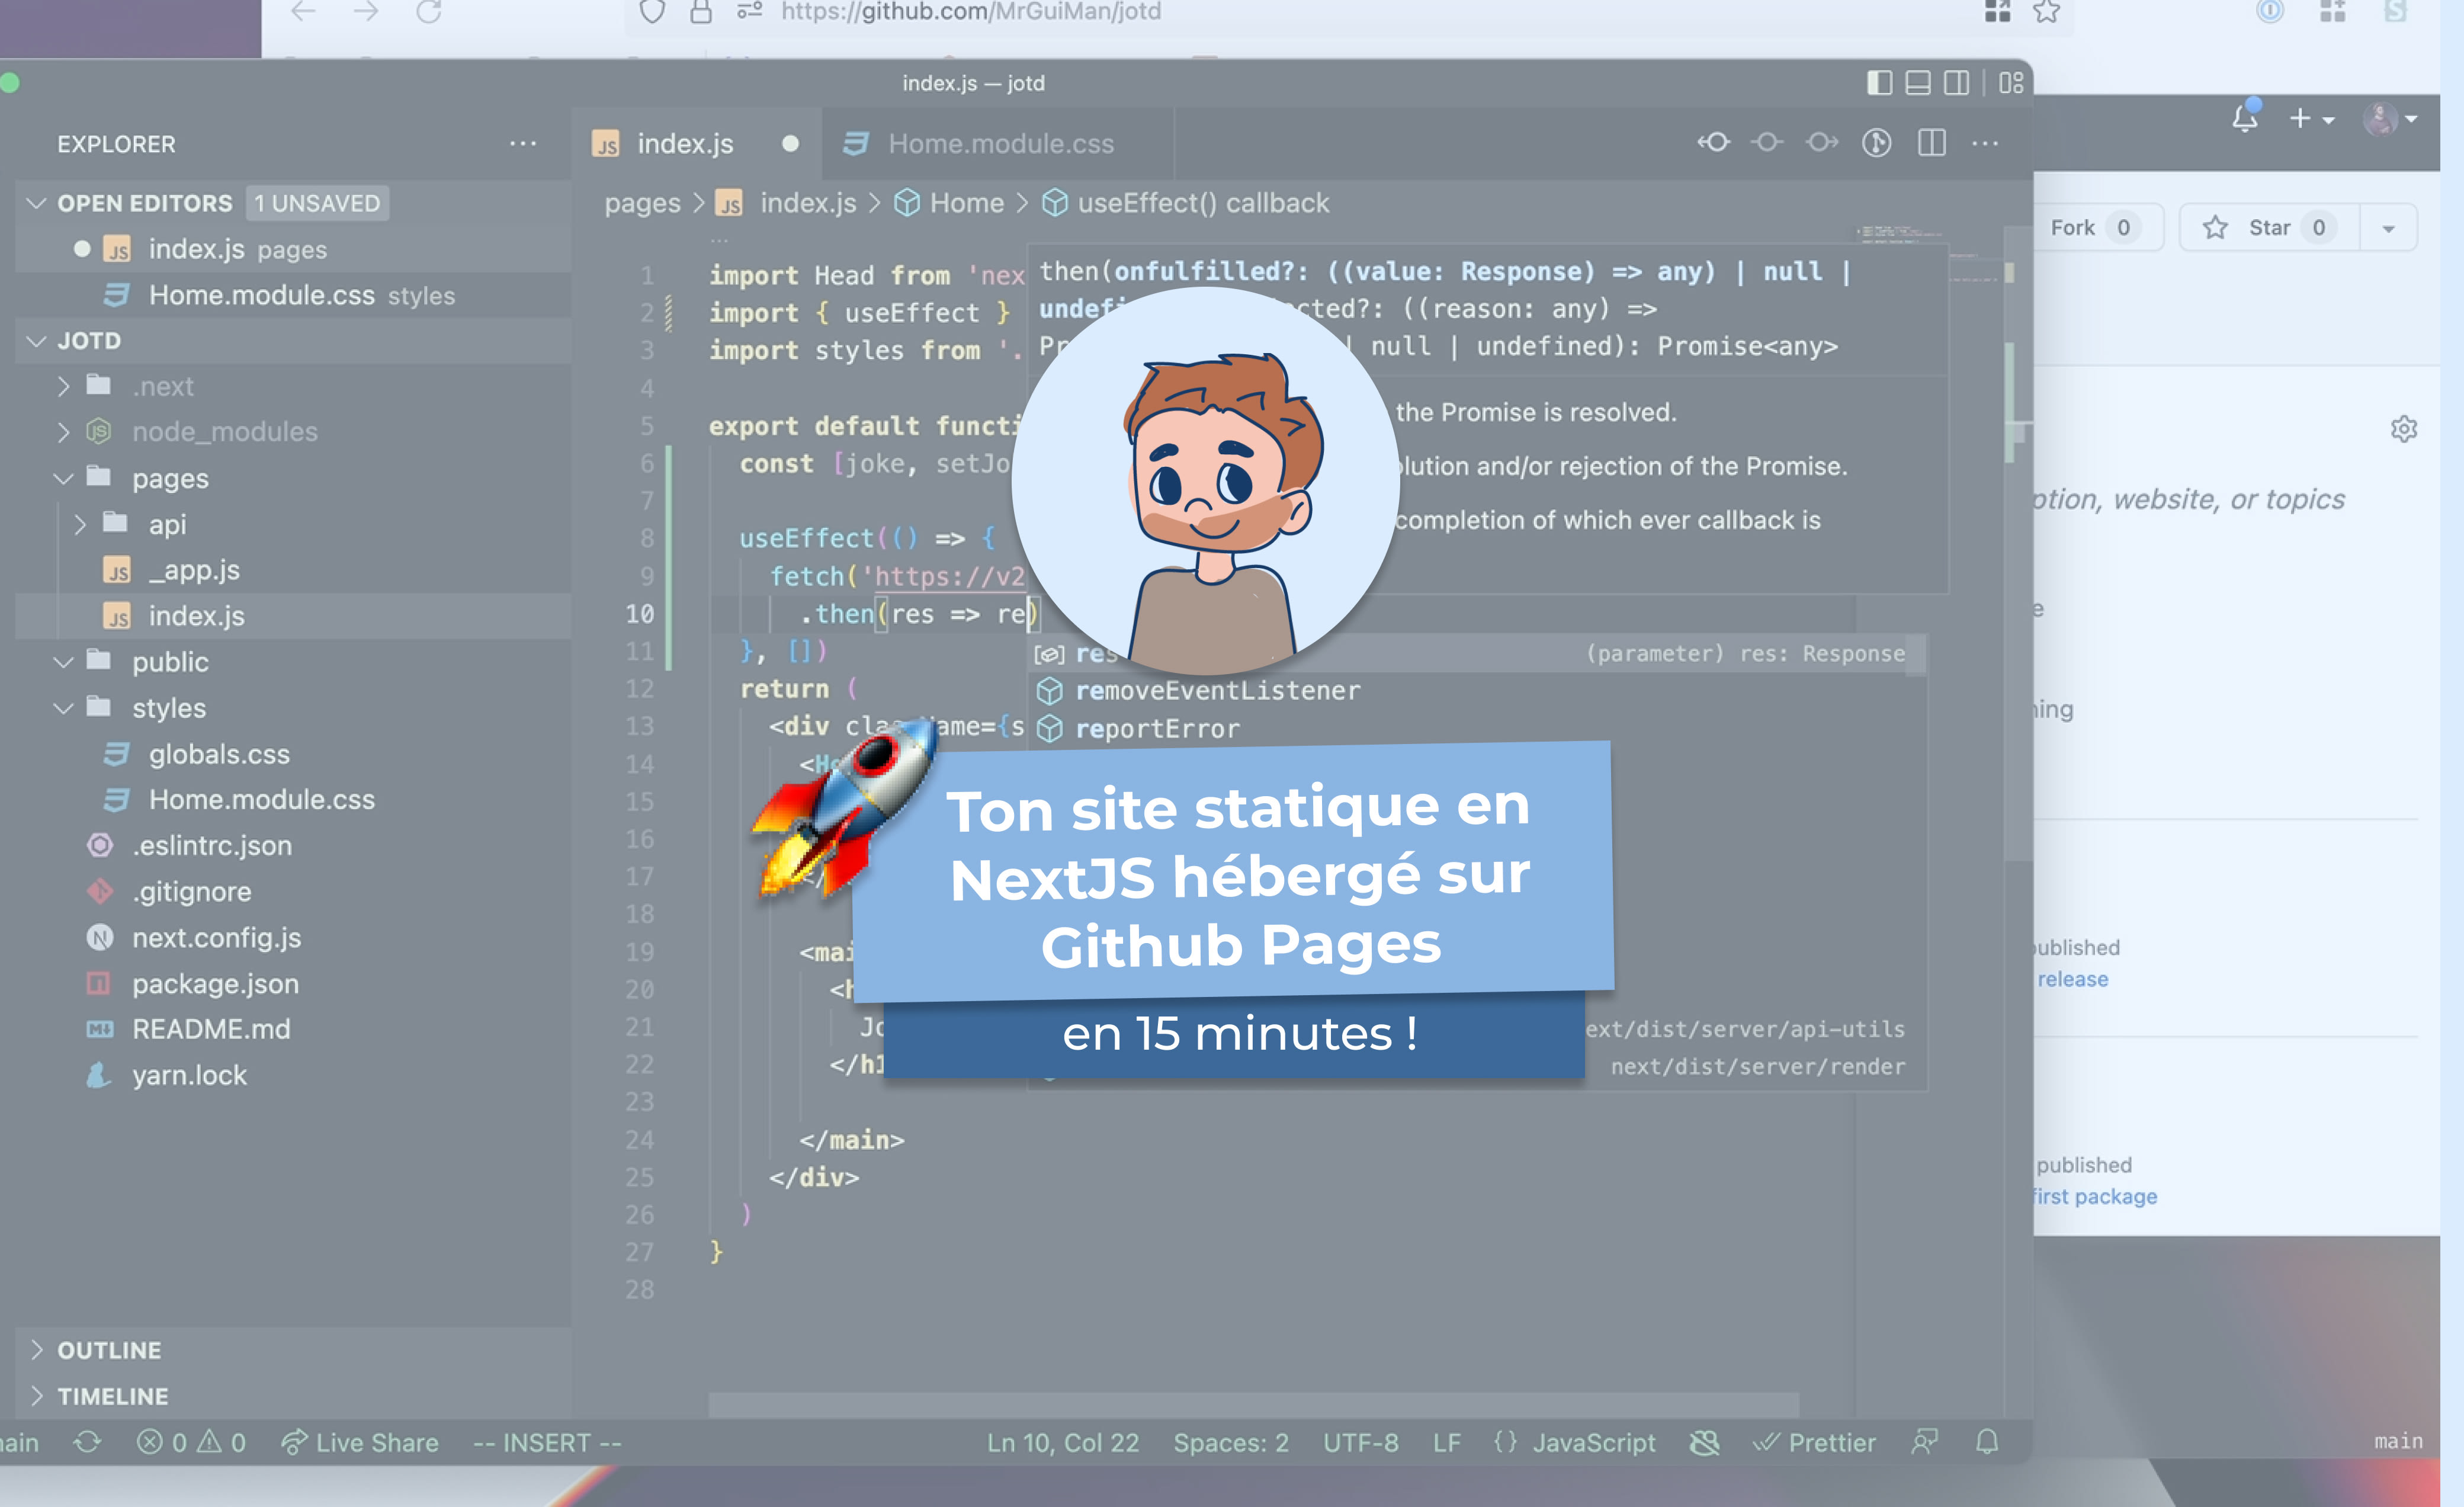Viewport: 2464px width, 1507px height.
Task: Click the Go to Next Change arrow icon
Action: [1822, 142]
